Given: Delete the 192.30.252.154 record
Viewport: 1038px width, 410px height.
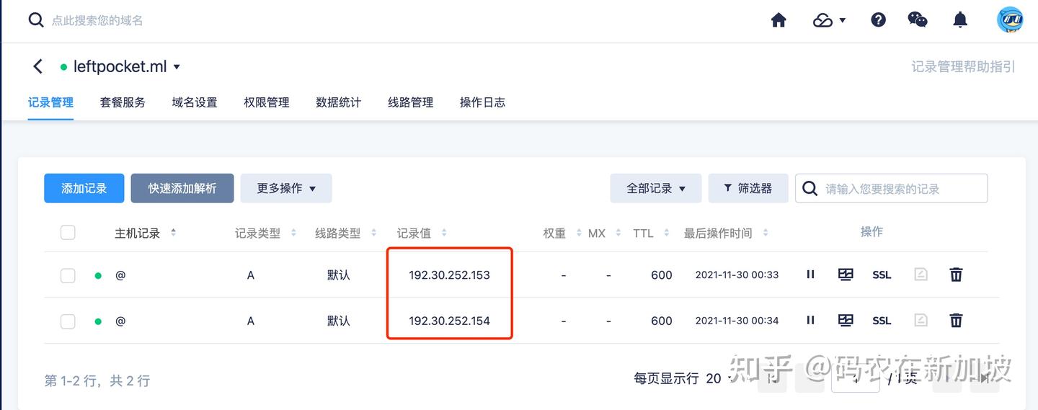Looking at the screenshot, I should click(956, 321).
